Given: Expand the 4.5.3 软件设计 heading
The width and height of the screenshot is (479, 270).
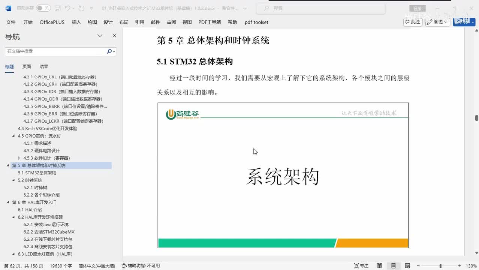Looking at the screenshot, I should click(x=19, y=158).
